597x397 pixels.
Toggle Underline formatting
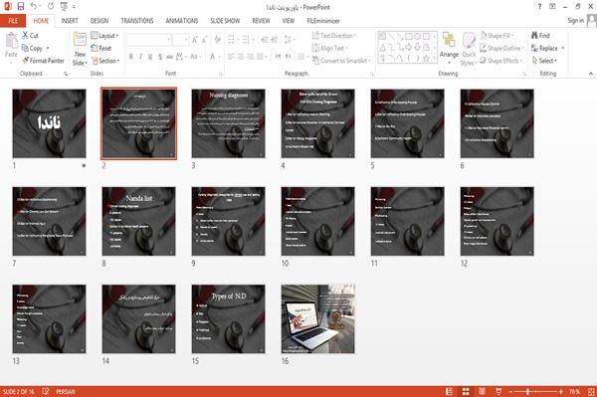click(x=150, y=57)
